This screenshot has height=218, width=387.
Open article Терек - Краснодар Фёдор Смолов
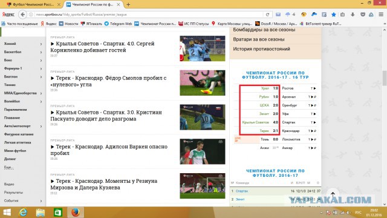(x=109, y=81)
